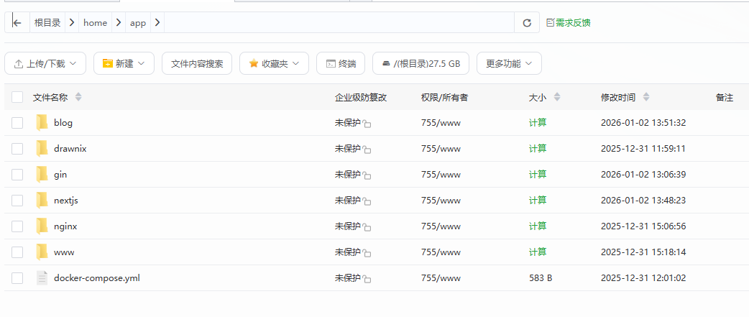Open the 收藏夹 favorites menu
Viewport: 749px width, 317px height.
coord(274,63)
